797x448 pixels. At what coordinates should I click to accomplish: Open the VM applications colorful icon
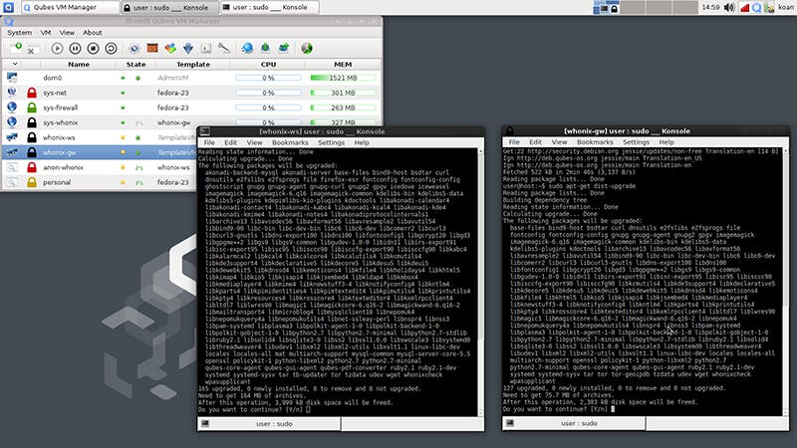click(170, 48)
